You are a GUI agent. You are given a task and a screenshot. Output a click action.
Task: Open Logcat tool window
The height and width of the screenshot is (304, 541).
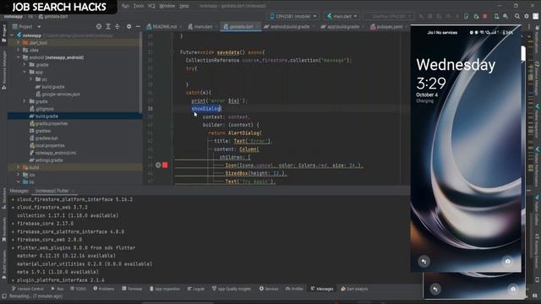(195, 289)
